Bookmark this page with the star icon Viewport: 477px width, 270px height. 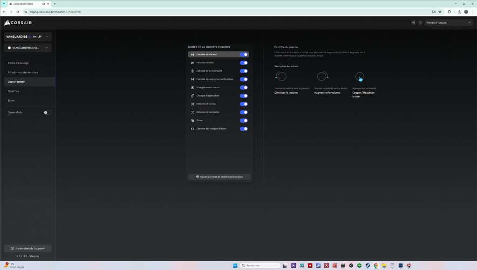point(440,12)
